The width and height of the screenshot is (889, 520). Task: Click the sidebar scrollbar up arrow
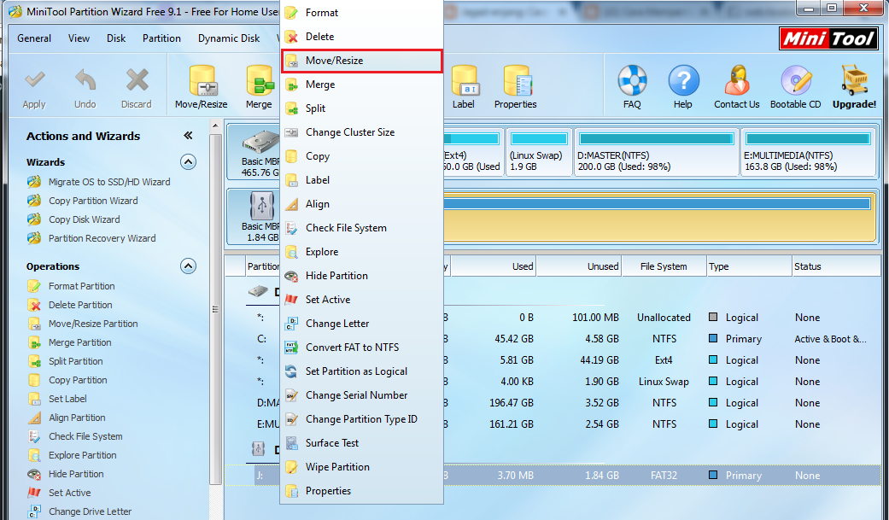click(x=215, y=126)
